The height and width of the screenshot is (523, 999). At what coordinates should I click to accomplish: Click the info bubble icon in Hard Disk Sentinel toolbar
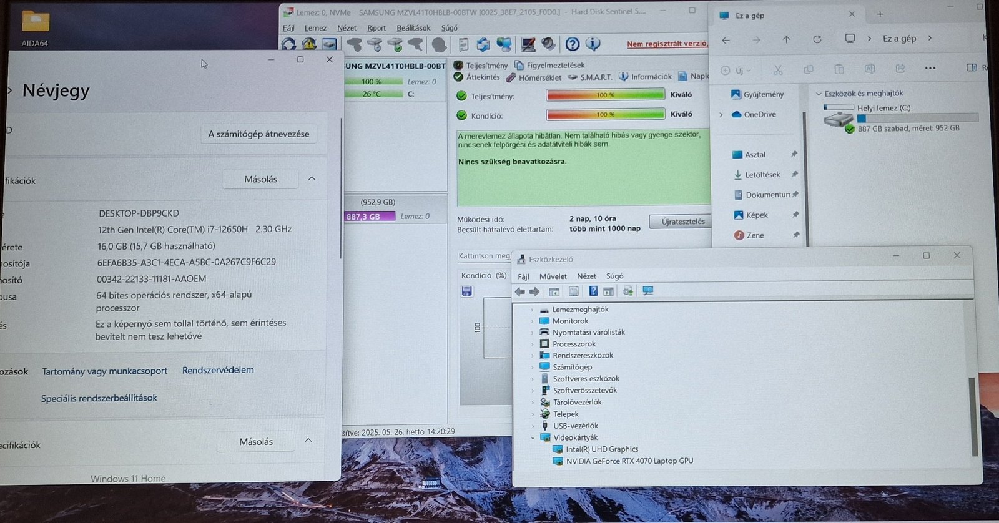coord(593,44)
